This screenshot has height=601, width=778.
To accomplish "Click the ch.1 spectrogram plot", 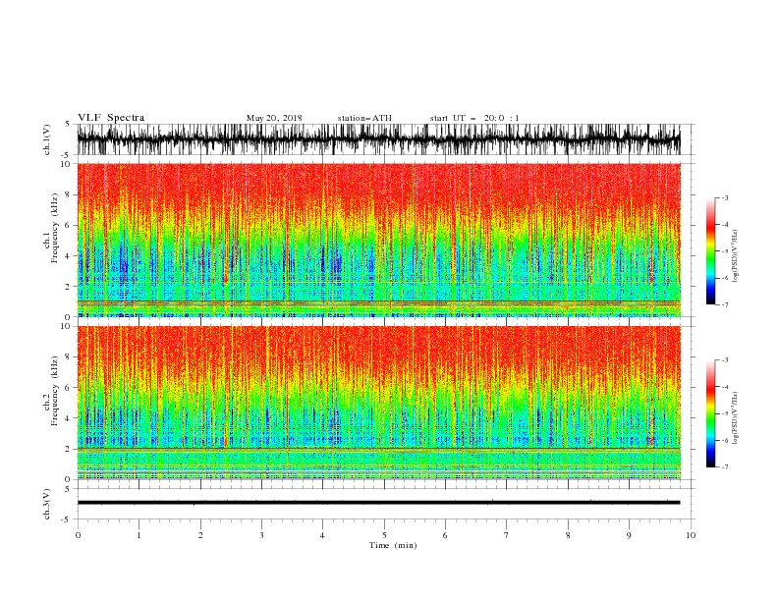I will coord(378,240).
